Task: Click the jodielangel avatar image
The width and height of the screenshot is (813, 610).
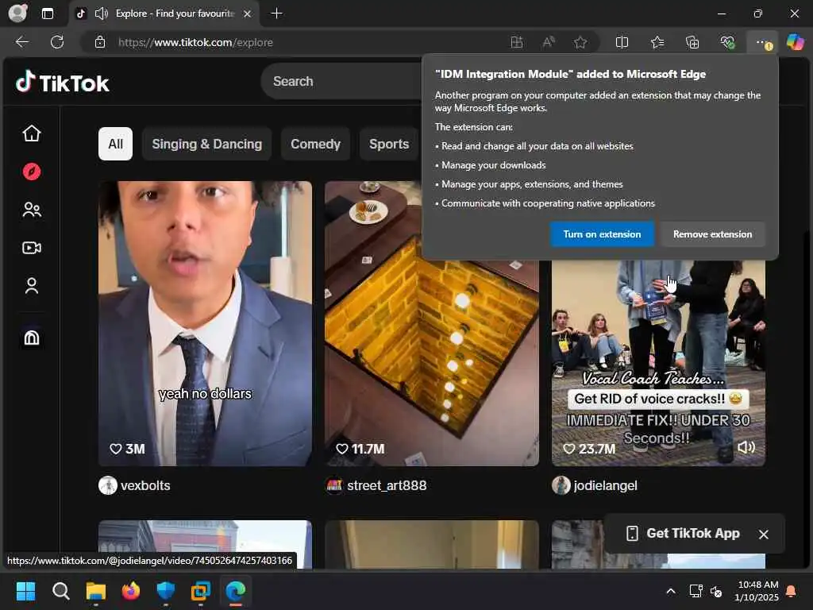Action: click(561, 485)
